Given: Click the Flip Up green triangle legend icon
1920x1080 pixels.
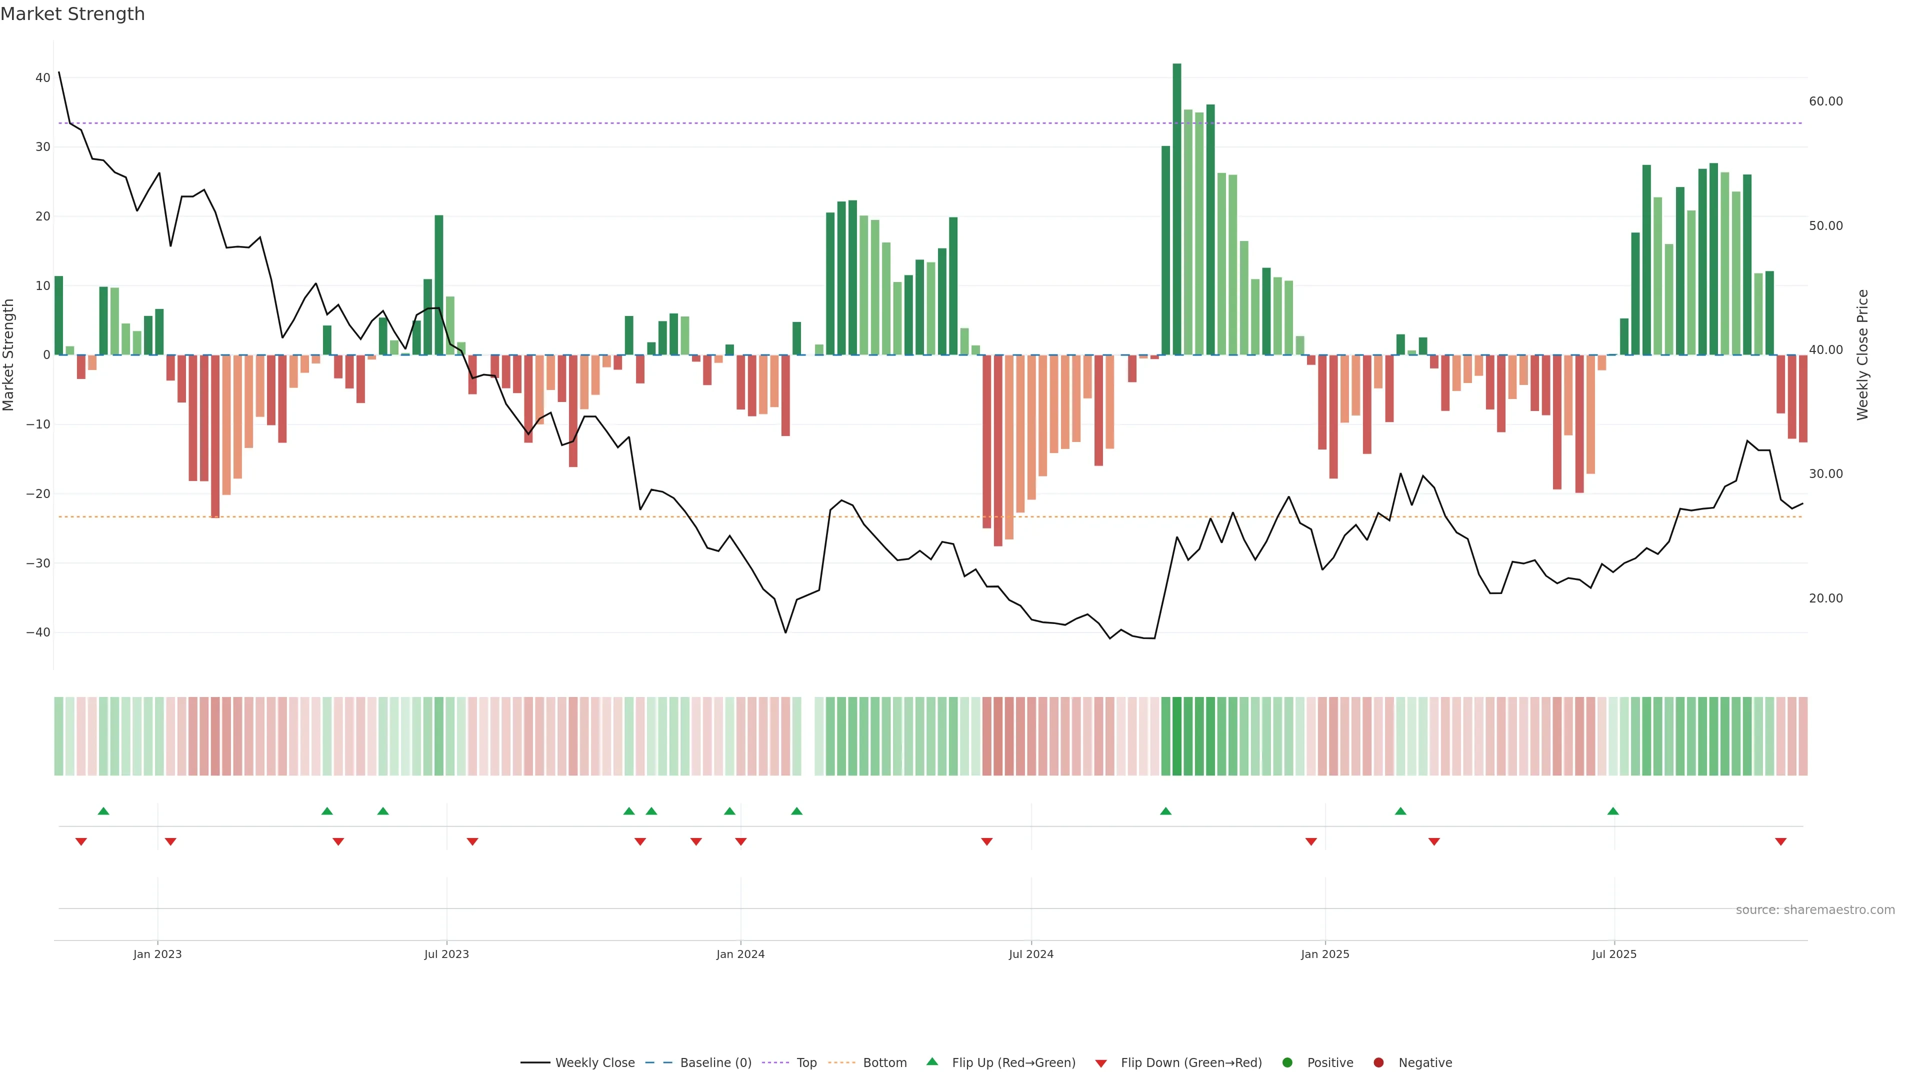Looking at the screenshot, I should pos(931,1061).
